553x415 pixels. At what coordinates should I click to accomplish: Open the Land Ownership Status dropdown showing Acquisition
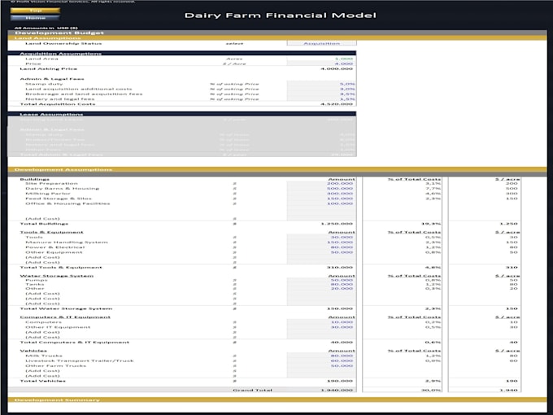322,43
